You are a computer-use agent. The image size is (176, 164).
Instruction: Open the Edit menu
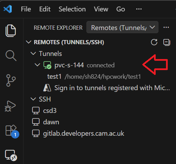[x=45, y=9]
